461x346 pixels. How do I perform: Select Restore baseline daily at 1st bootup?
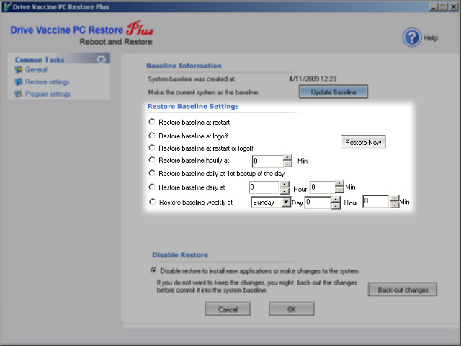[152, 173]
